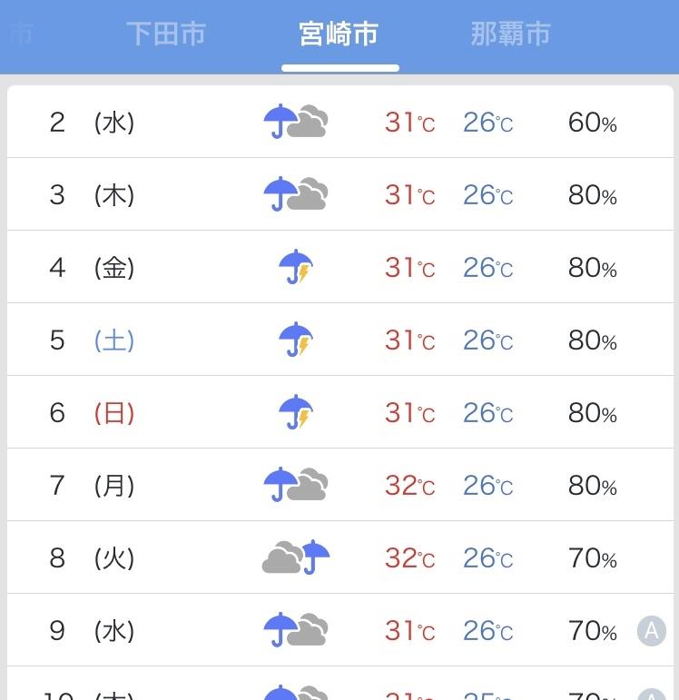Switch to the 那覇市 city tab
The width and height of the screenshot is (679, 700).
(x=510, y=34)
